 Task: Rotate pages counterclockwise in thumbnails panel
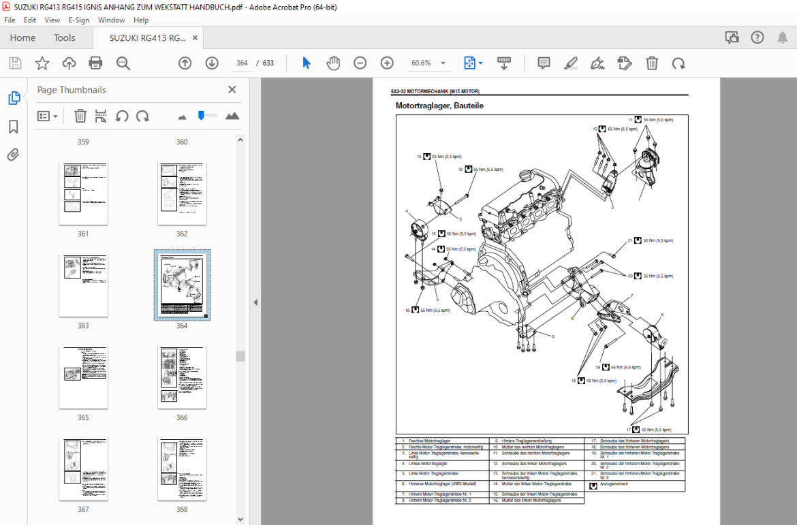click(x=121, y=116)
